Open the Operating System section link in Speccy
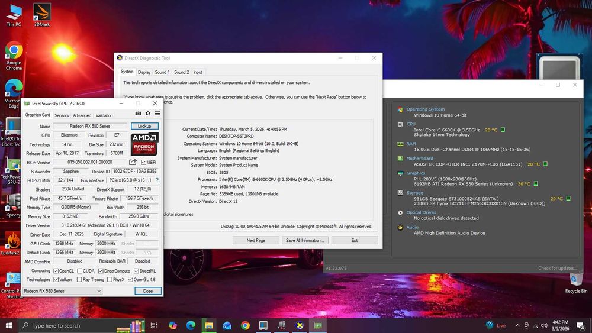This screenshot has width=592, height=333. 425,109
